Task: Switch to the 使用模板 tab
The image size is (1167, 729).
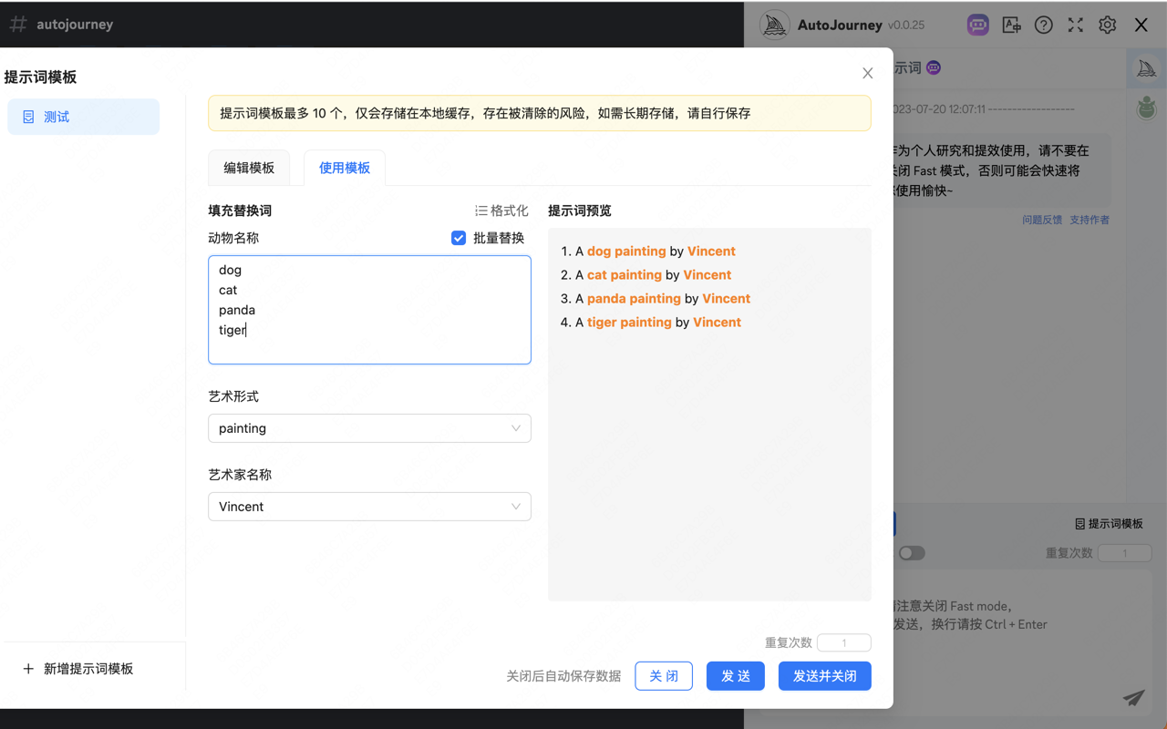Action: 344,168
